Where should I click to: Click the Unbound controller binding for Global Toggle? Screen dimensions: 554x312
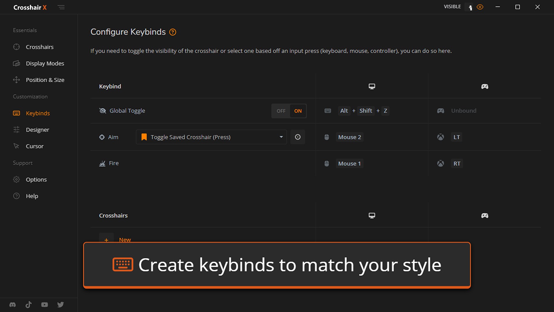(x=463, y=111)
